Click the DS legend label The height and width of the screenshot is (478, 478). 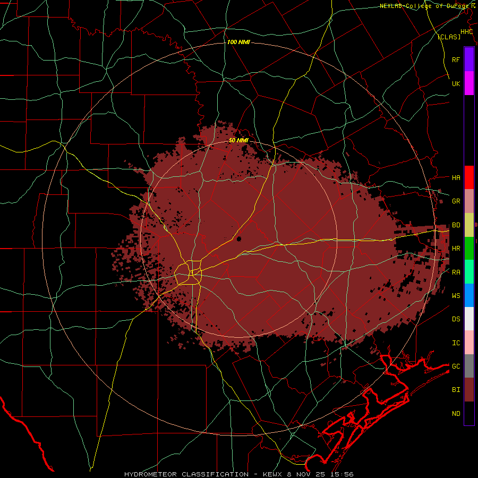click(x=456, y=319)
